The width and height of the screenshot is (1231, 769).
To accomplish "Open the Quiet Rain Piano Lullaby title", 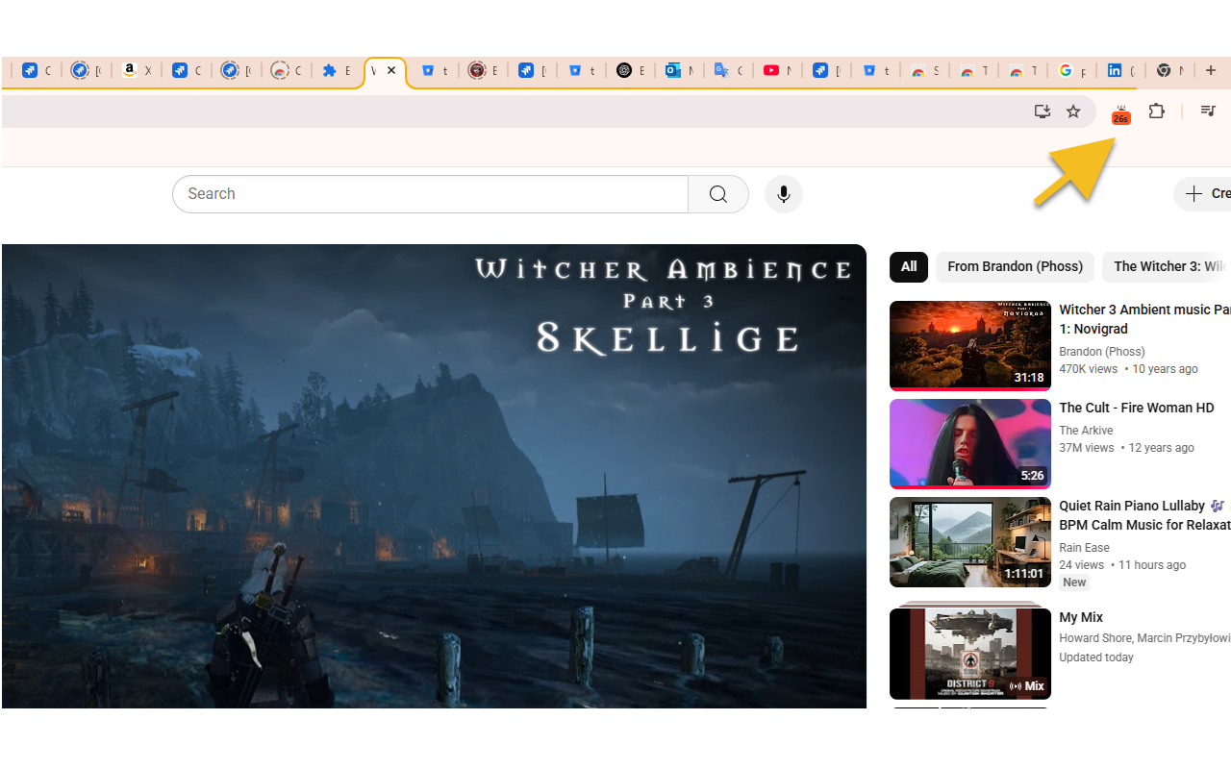I will 1144,515.
